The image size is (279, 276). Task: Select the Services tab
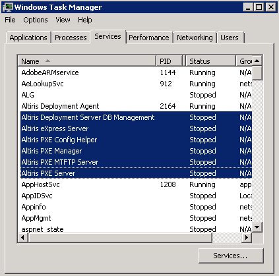click(108, 36)
